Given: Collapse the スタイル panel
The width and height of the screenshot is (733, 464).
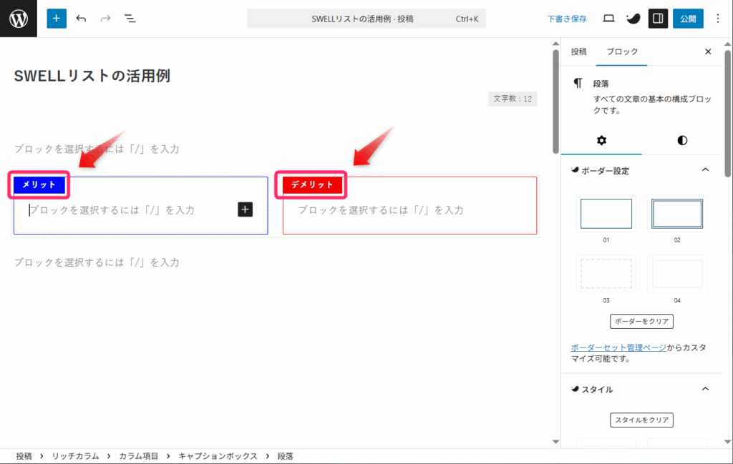Looking at the screenshot, I should pos(705,389).
